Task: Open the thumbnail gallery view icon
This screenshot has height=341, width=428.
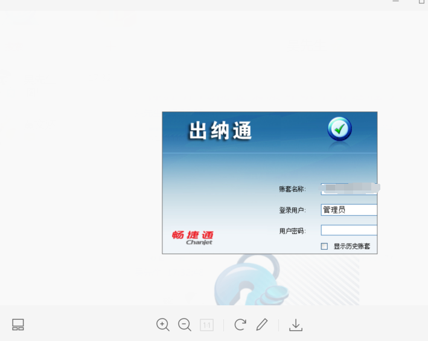Action: [x=18, y=325]
